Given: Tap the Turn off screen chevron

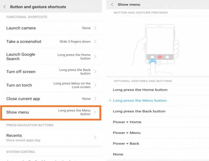Looking at the screenshot, I should [x=95, y=71].
